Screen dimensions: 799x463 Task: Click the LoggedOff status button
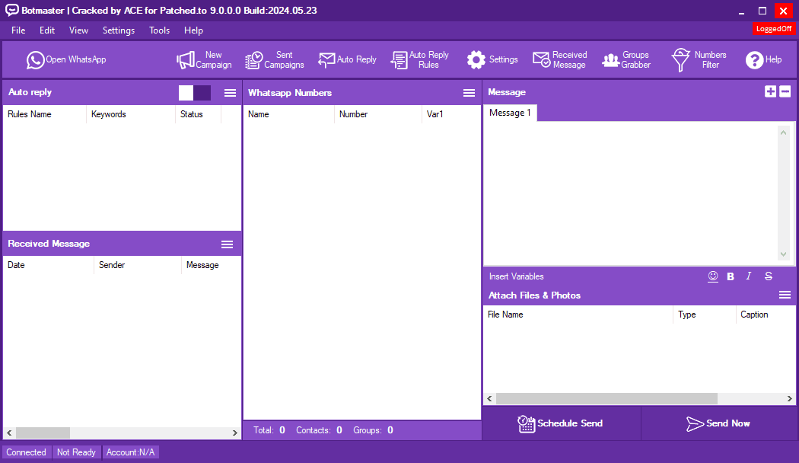pos(773,28)
